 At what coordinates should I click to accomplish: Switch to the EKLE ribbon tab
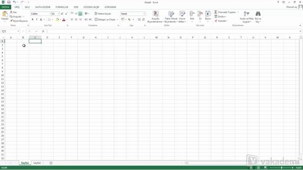coord(27,7)
